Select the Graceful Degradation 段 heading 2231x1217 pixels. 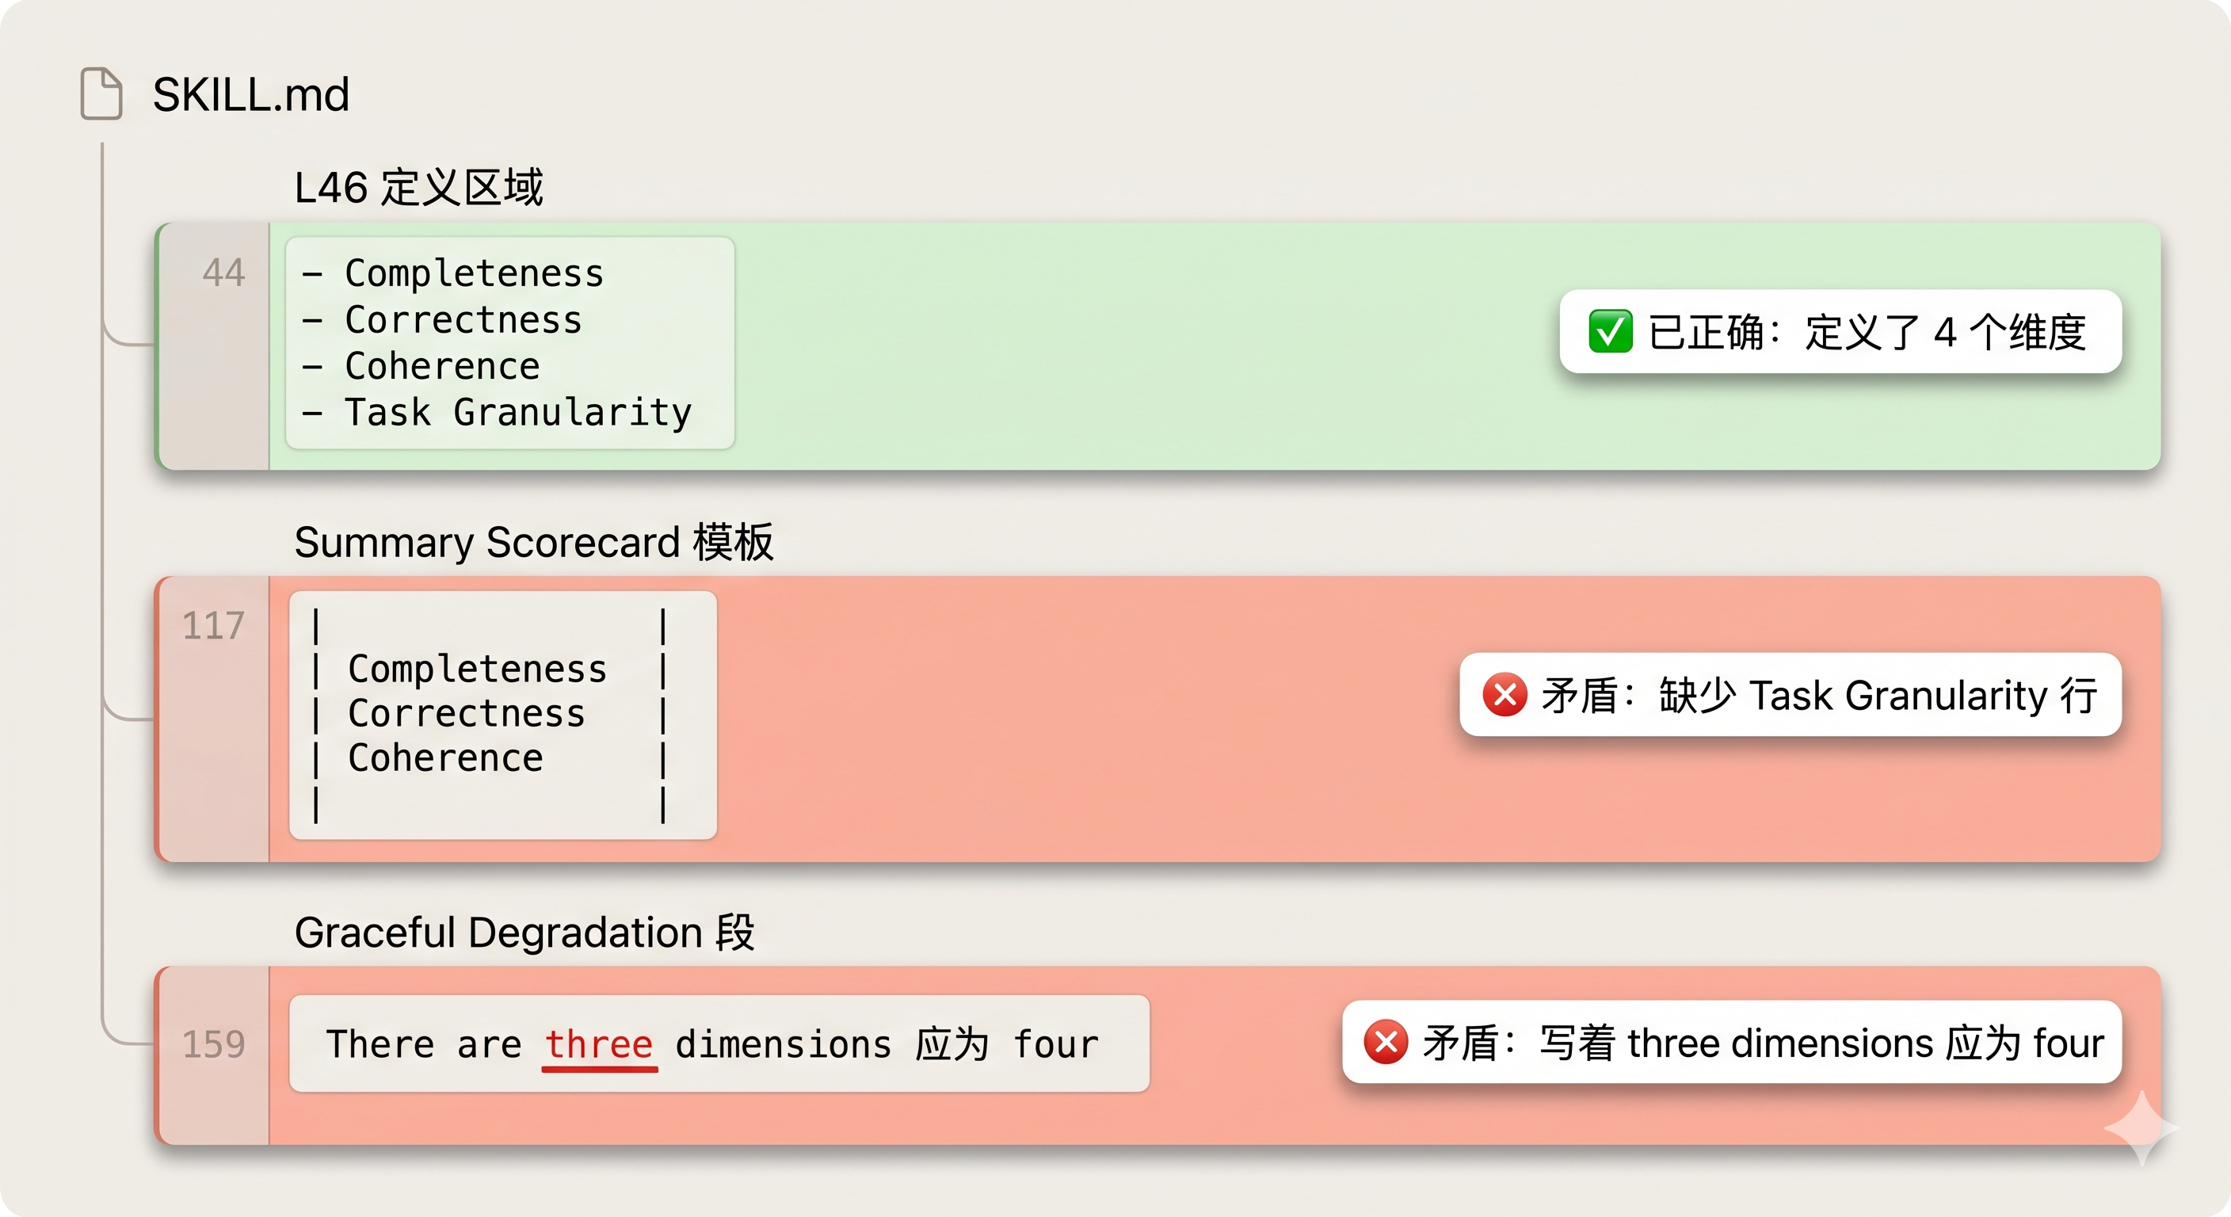(x=524, y=934)
